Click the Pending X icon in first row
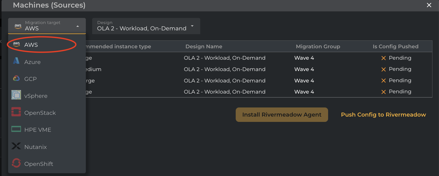 click(384, 58)
